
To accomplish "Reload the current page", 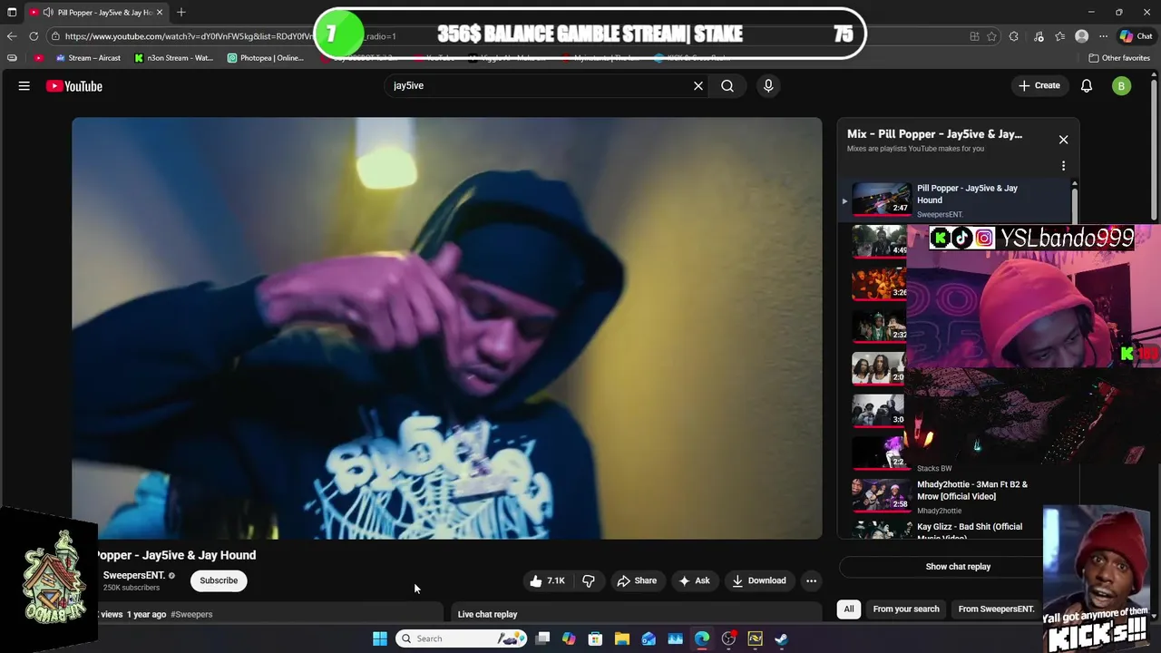I will click(34, 36).
